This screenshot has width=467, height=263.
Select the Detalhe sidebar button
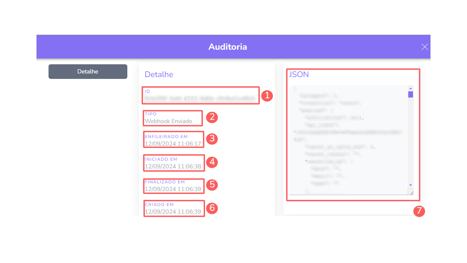[x=88, y=71]
